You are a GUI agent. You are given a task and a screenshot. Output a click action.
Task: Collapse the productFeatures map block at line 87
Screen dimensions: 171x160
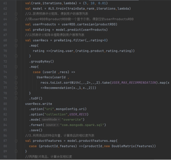point(16,141)
